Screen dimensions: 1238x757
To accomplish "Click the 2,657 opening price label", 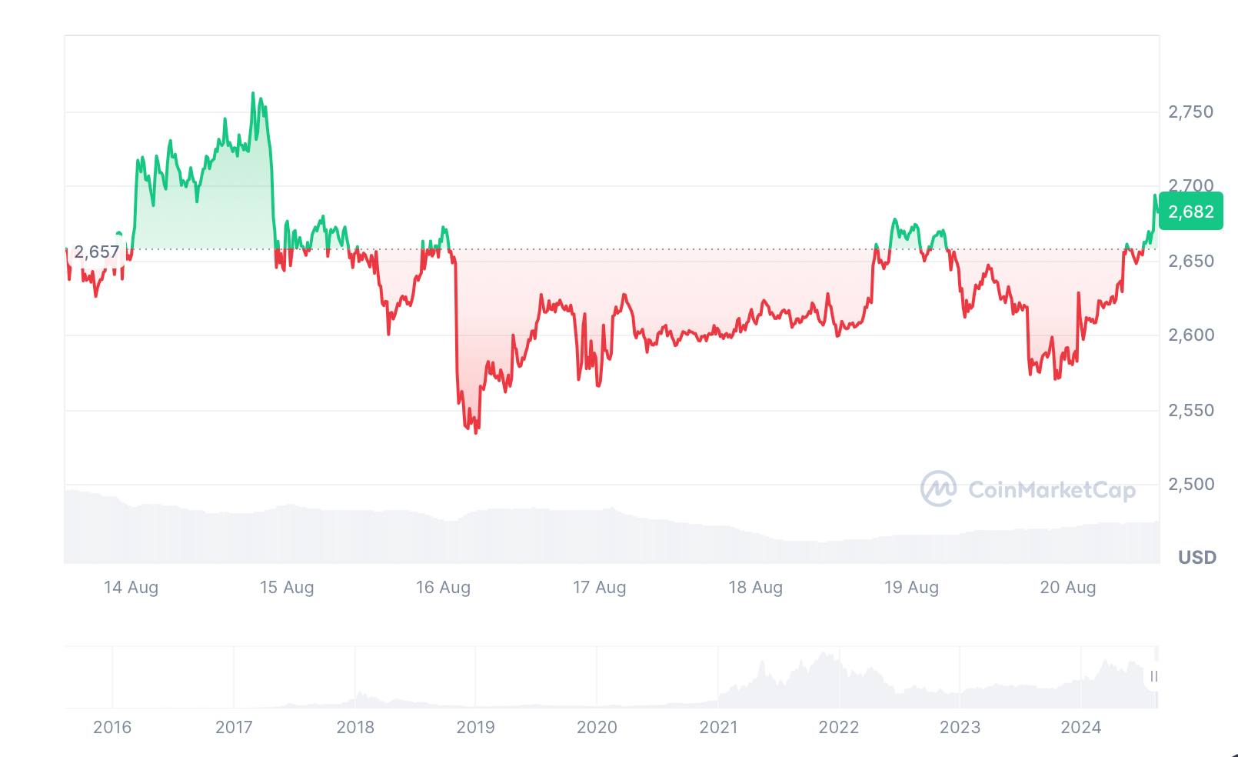I will click(x=97, y=252).
